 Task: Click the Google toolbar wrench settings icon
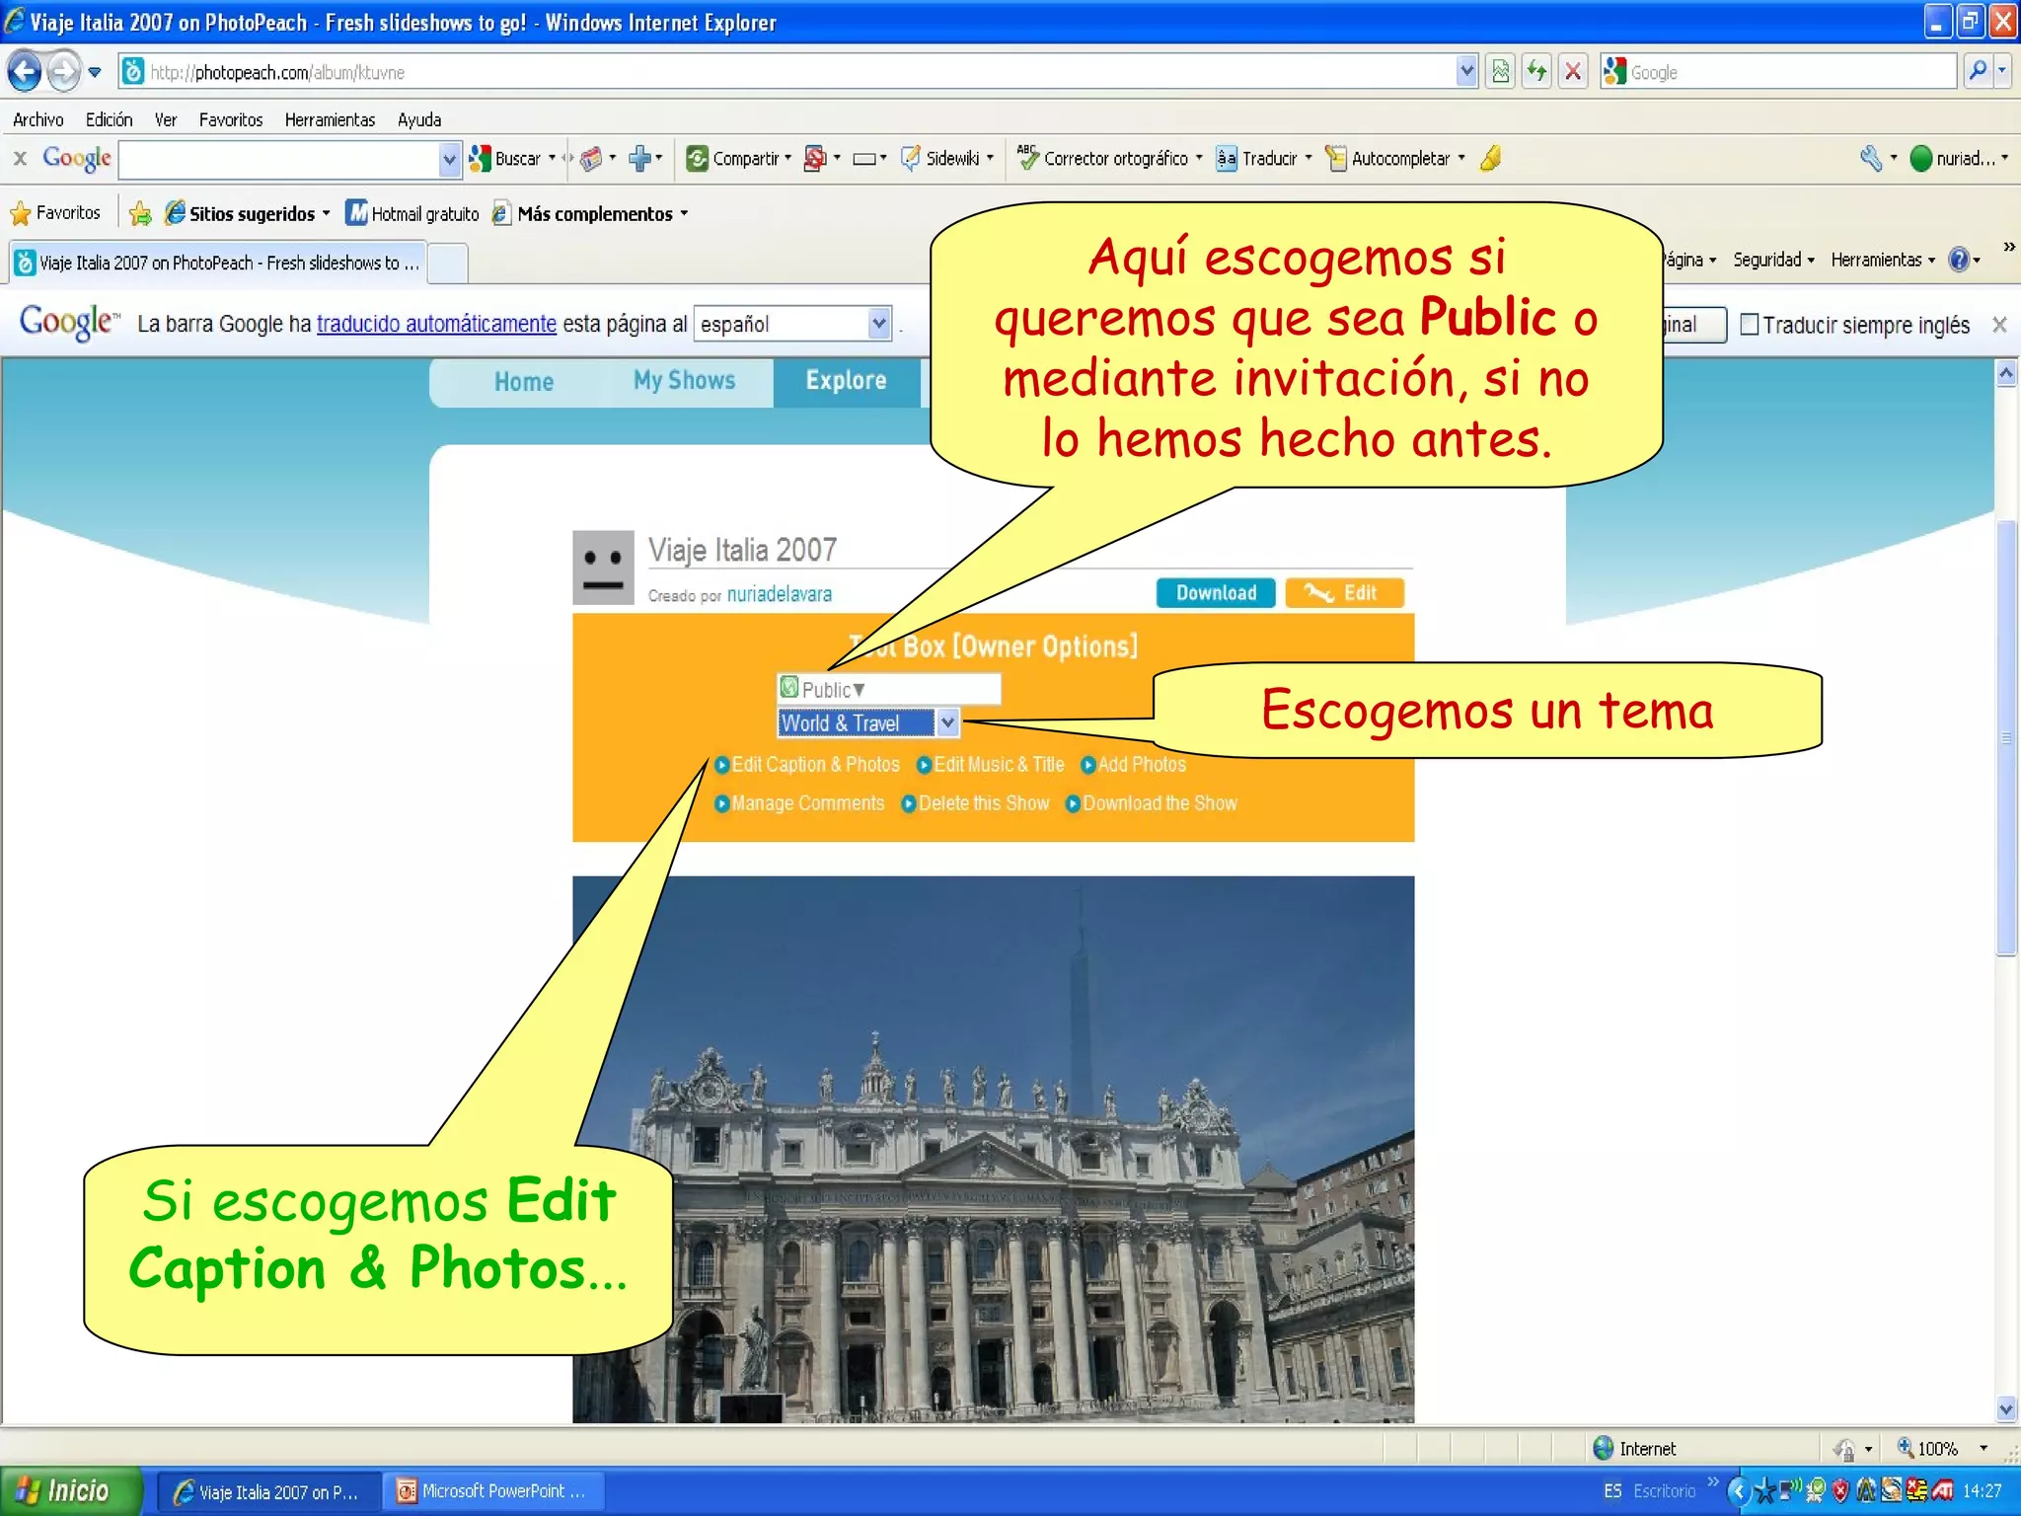coord(1871,159)
